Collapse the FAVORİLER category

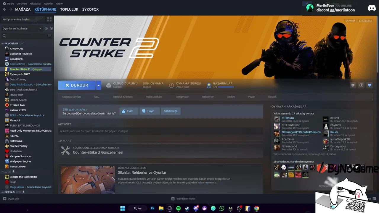pyautogui.click(x=2, y=43)
